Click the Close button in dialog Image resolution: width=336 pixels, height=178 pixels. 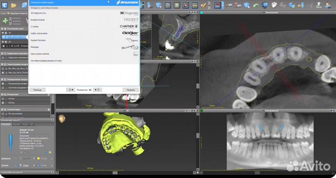(x=131, y=90)
